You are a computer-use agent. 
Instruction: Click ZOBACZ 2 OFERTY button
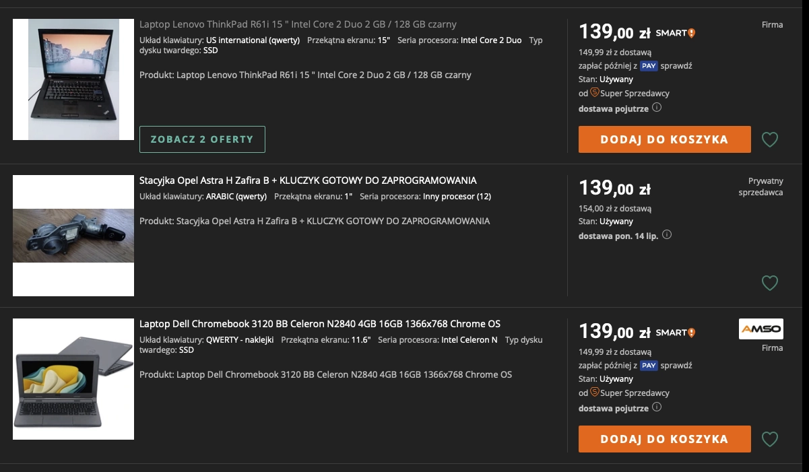(x=202, y=139)
